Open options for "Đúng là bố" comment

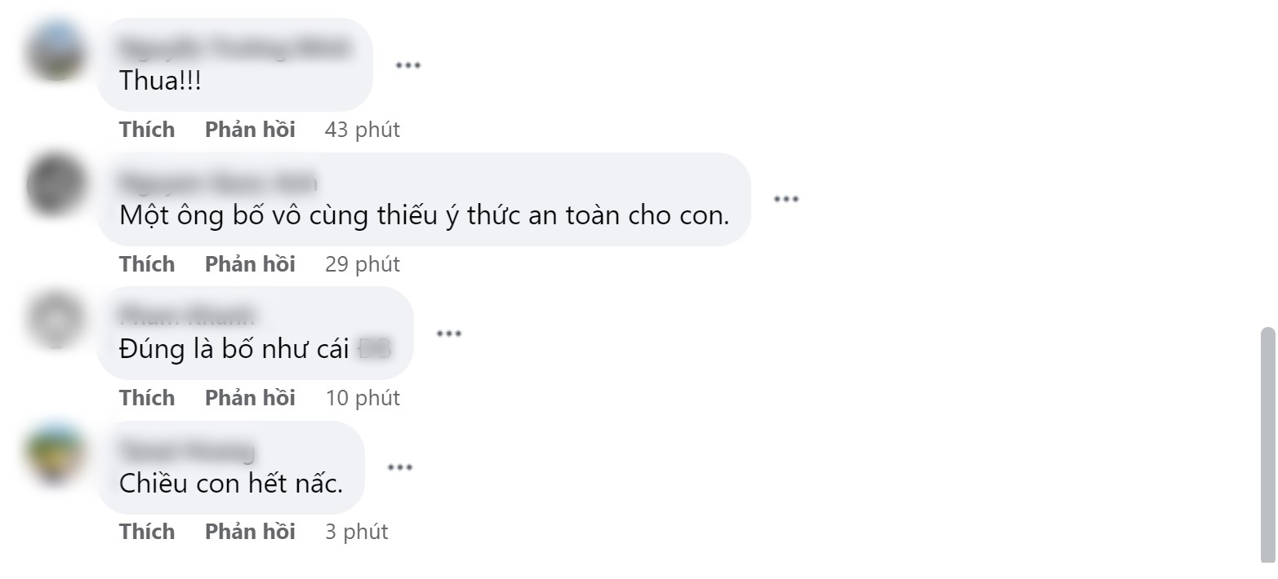pyautogui.click(x=449, y=334)
